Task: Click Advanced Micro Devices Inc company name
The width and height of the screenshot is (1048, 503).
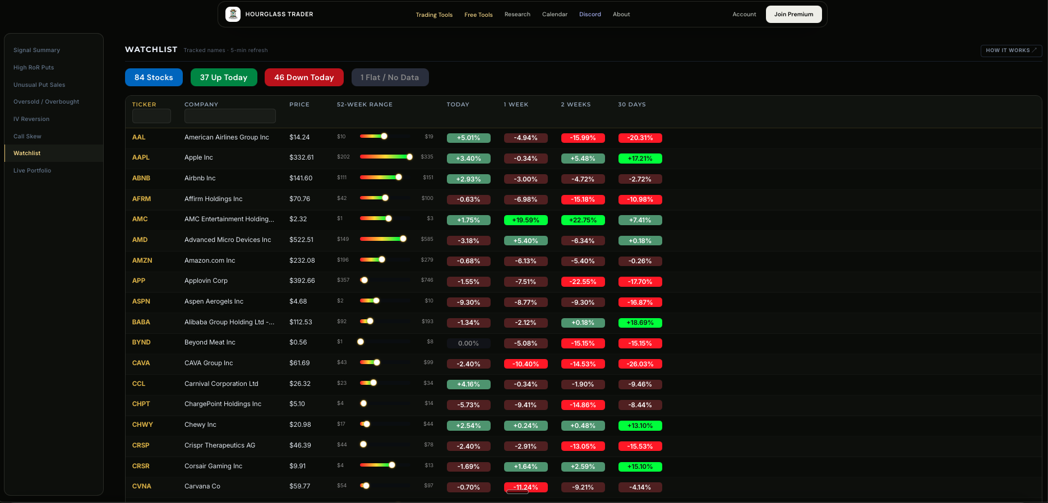Action: click(228, 240)
